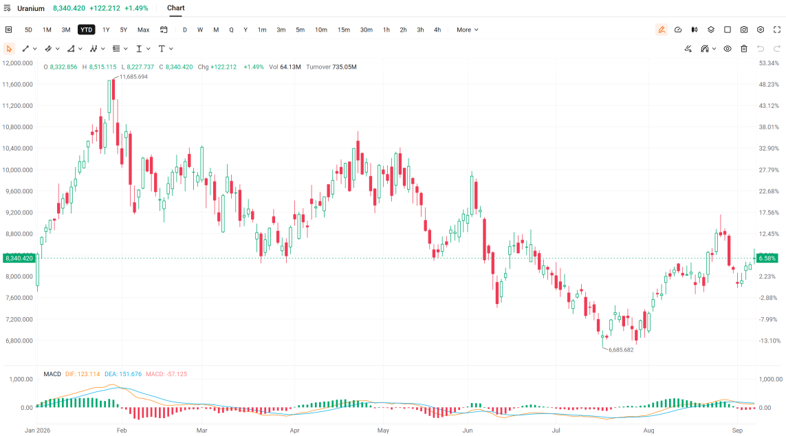Image resolution: width=786 pixels, height=436 pixels.
Task: Select the parallel channel drawing tool
Action: click(48, 49)
